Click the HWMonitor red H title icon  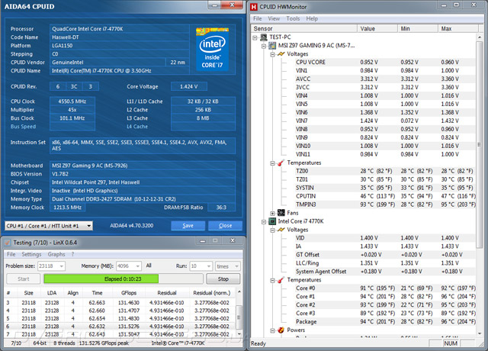point(254,7)
